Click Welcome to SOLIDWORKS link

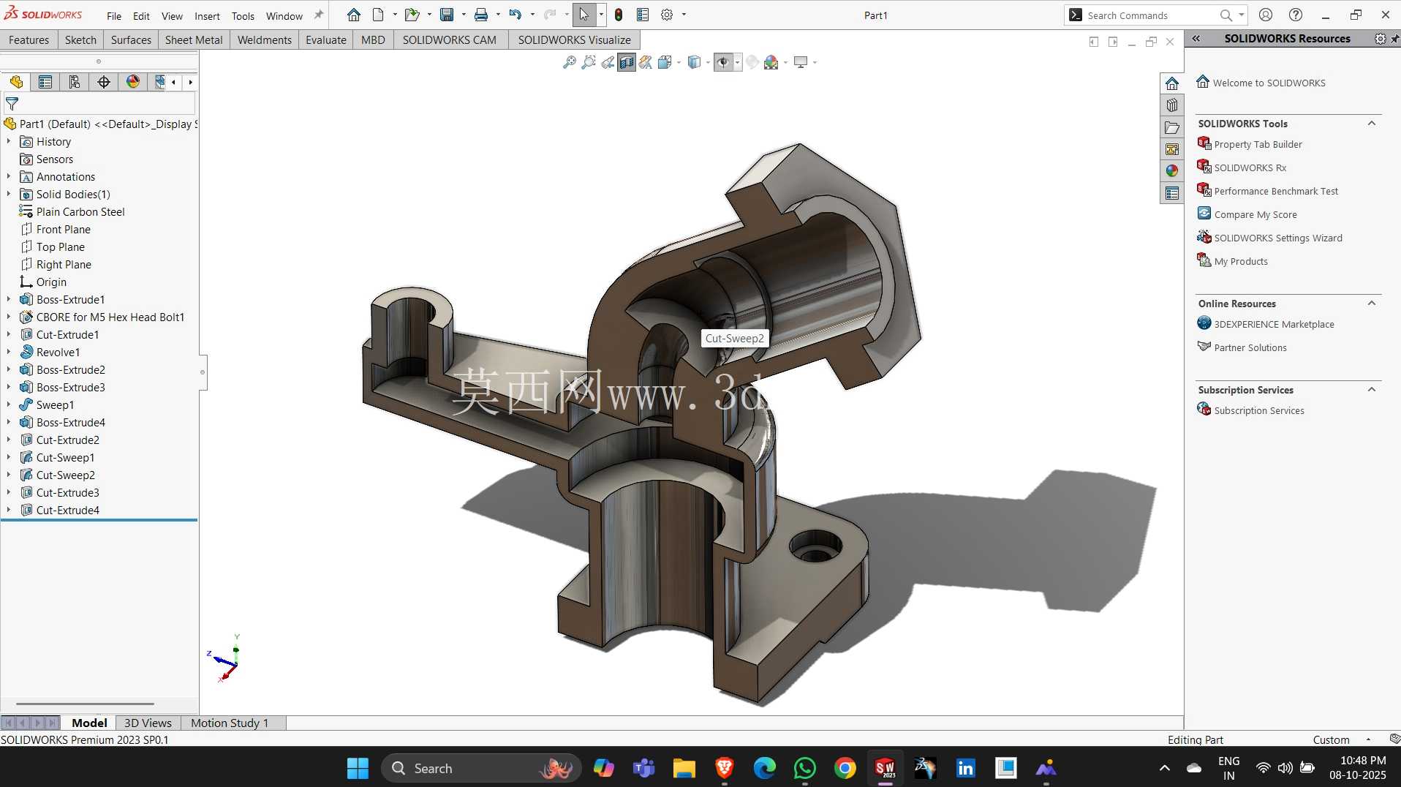1269,83
